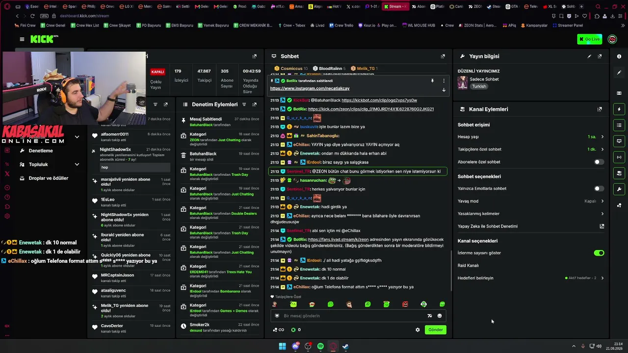Viewport: 628px width, 353px height.
Task: Open Droplar ve ödüller sidebar item
Action: (x=48, y=178)
